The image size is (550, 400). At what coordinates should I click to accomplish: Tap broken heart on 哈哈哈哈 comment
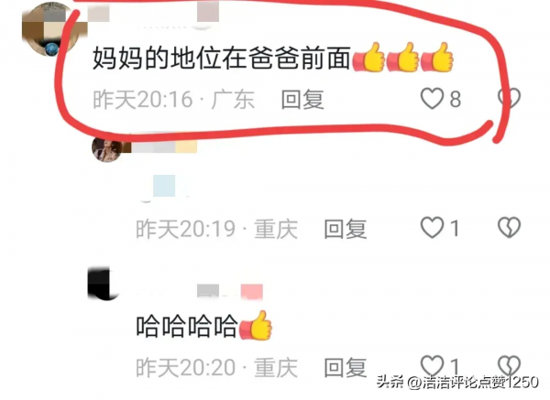tap(509, 365)
